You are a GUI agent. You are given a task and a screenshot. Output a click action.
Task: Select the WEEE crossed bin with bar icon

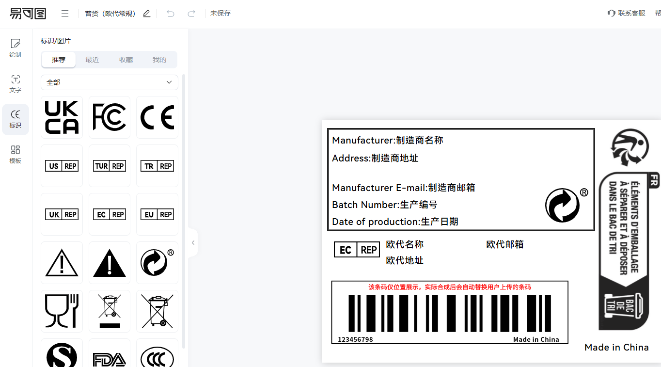click(110, 311)
